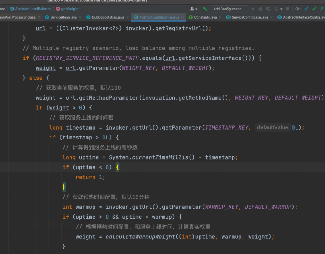The width and height of the screenshot is (325, 254).
Task: Open the profiler run options dropdown arrow
Action: (x=281, y=9)
